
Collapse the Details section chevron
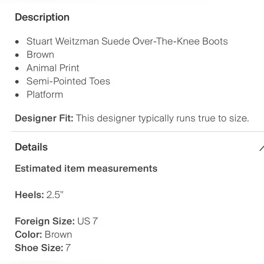pos(262,148)
